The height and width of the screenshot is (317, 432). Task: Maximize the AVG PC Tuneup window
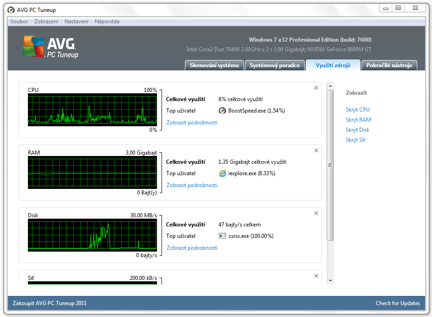pyautogui.click(x=398, y=8)
